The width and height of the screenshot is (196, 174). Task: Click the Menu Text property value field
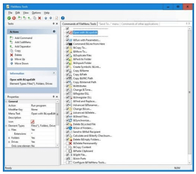tap(43, 113)
